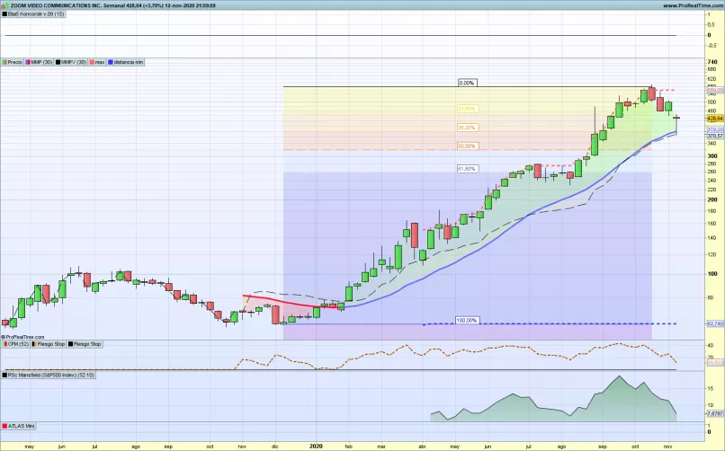Image resolution: width=725 pixels, height=451 pixels.
Task: Click the 740 value on the price axis
Action: point(712,62)
